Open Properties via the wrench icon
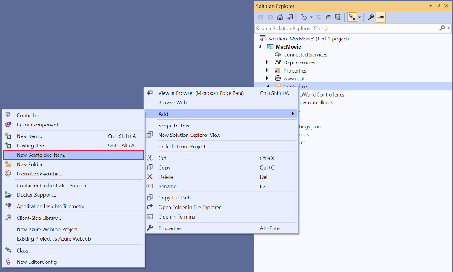Viewport: 453px width, 272px height. [x=371, y=17]
